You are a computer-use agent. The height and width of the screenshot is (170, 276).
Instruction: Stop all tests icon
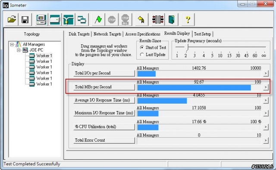tap(125, 19)
